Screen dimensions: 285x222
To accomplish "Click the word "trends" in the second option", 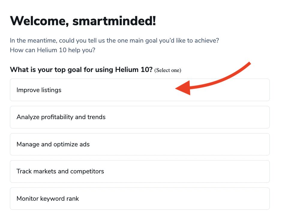I will [96, 117].
